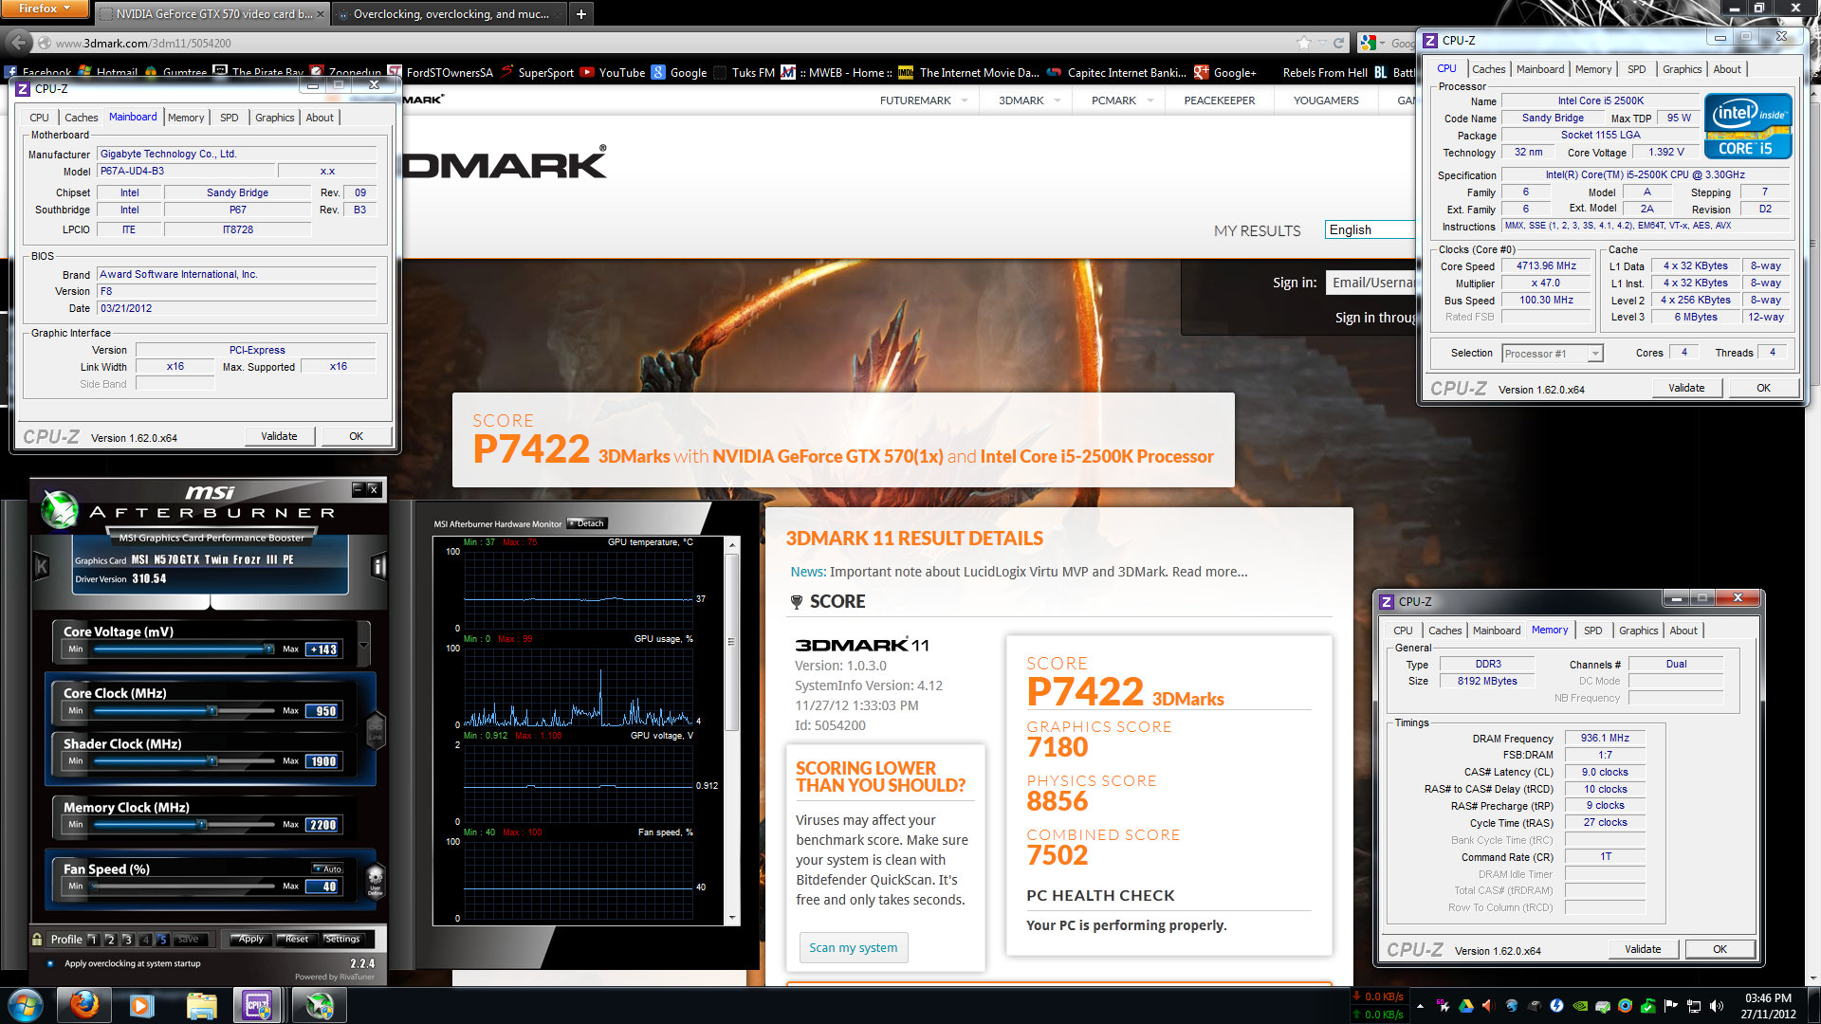Click the Firefox back arrow button
1821x1024 pixels.
[18, 43]
